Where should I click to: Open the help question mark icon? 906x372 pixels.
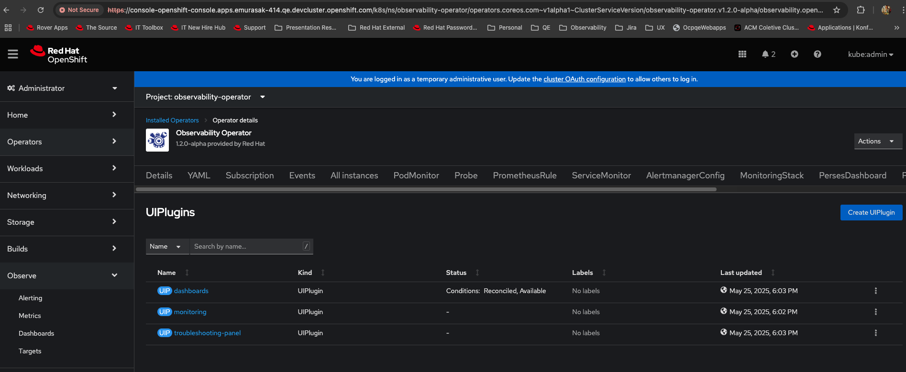tap(817, 55)
